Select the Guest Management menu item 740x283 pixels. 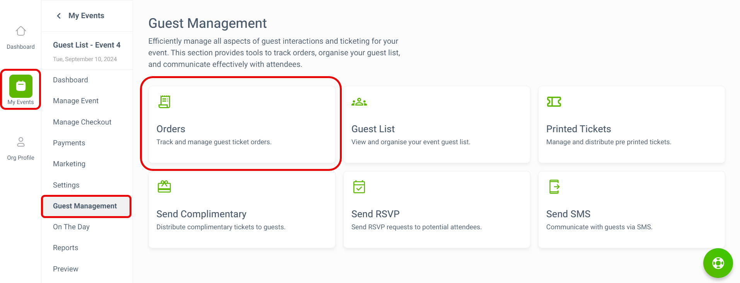86,206
